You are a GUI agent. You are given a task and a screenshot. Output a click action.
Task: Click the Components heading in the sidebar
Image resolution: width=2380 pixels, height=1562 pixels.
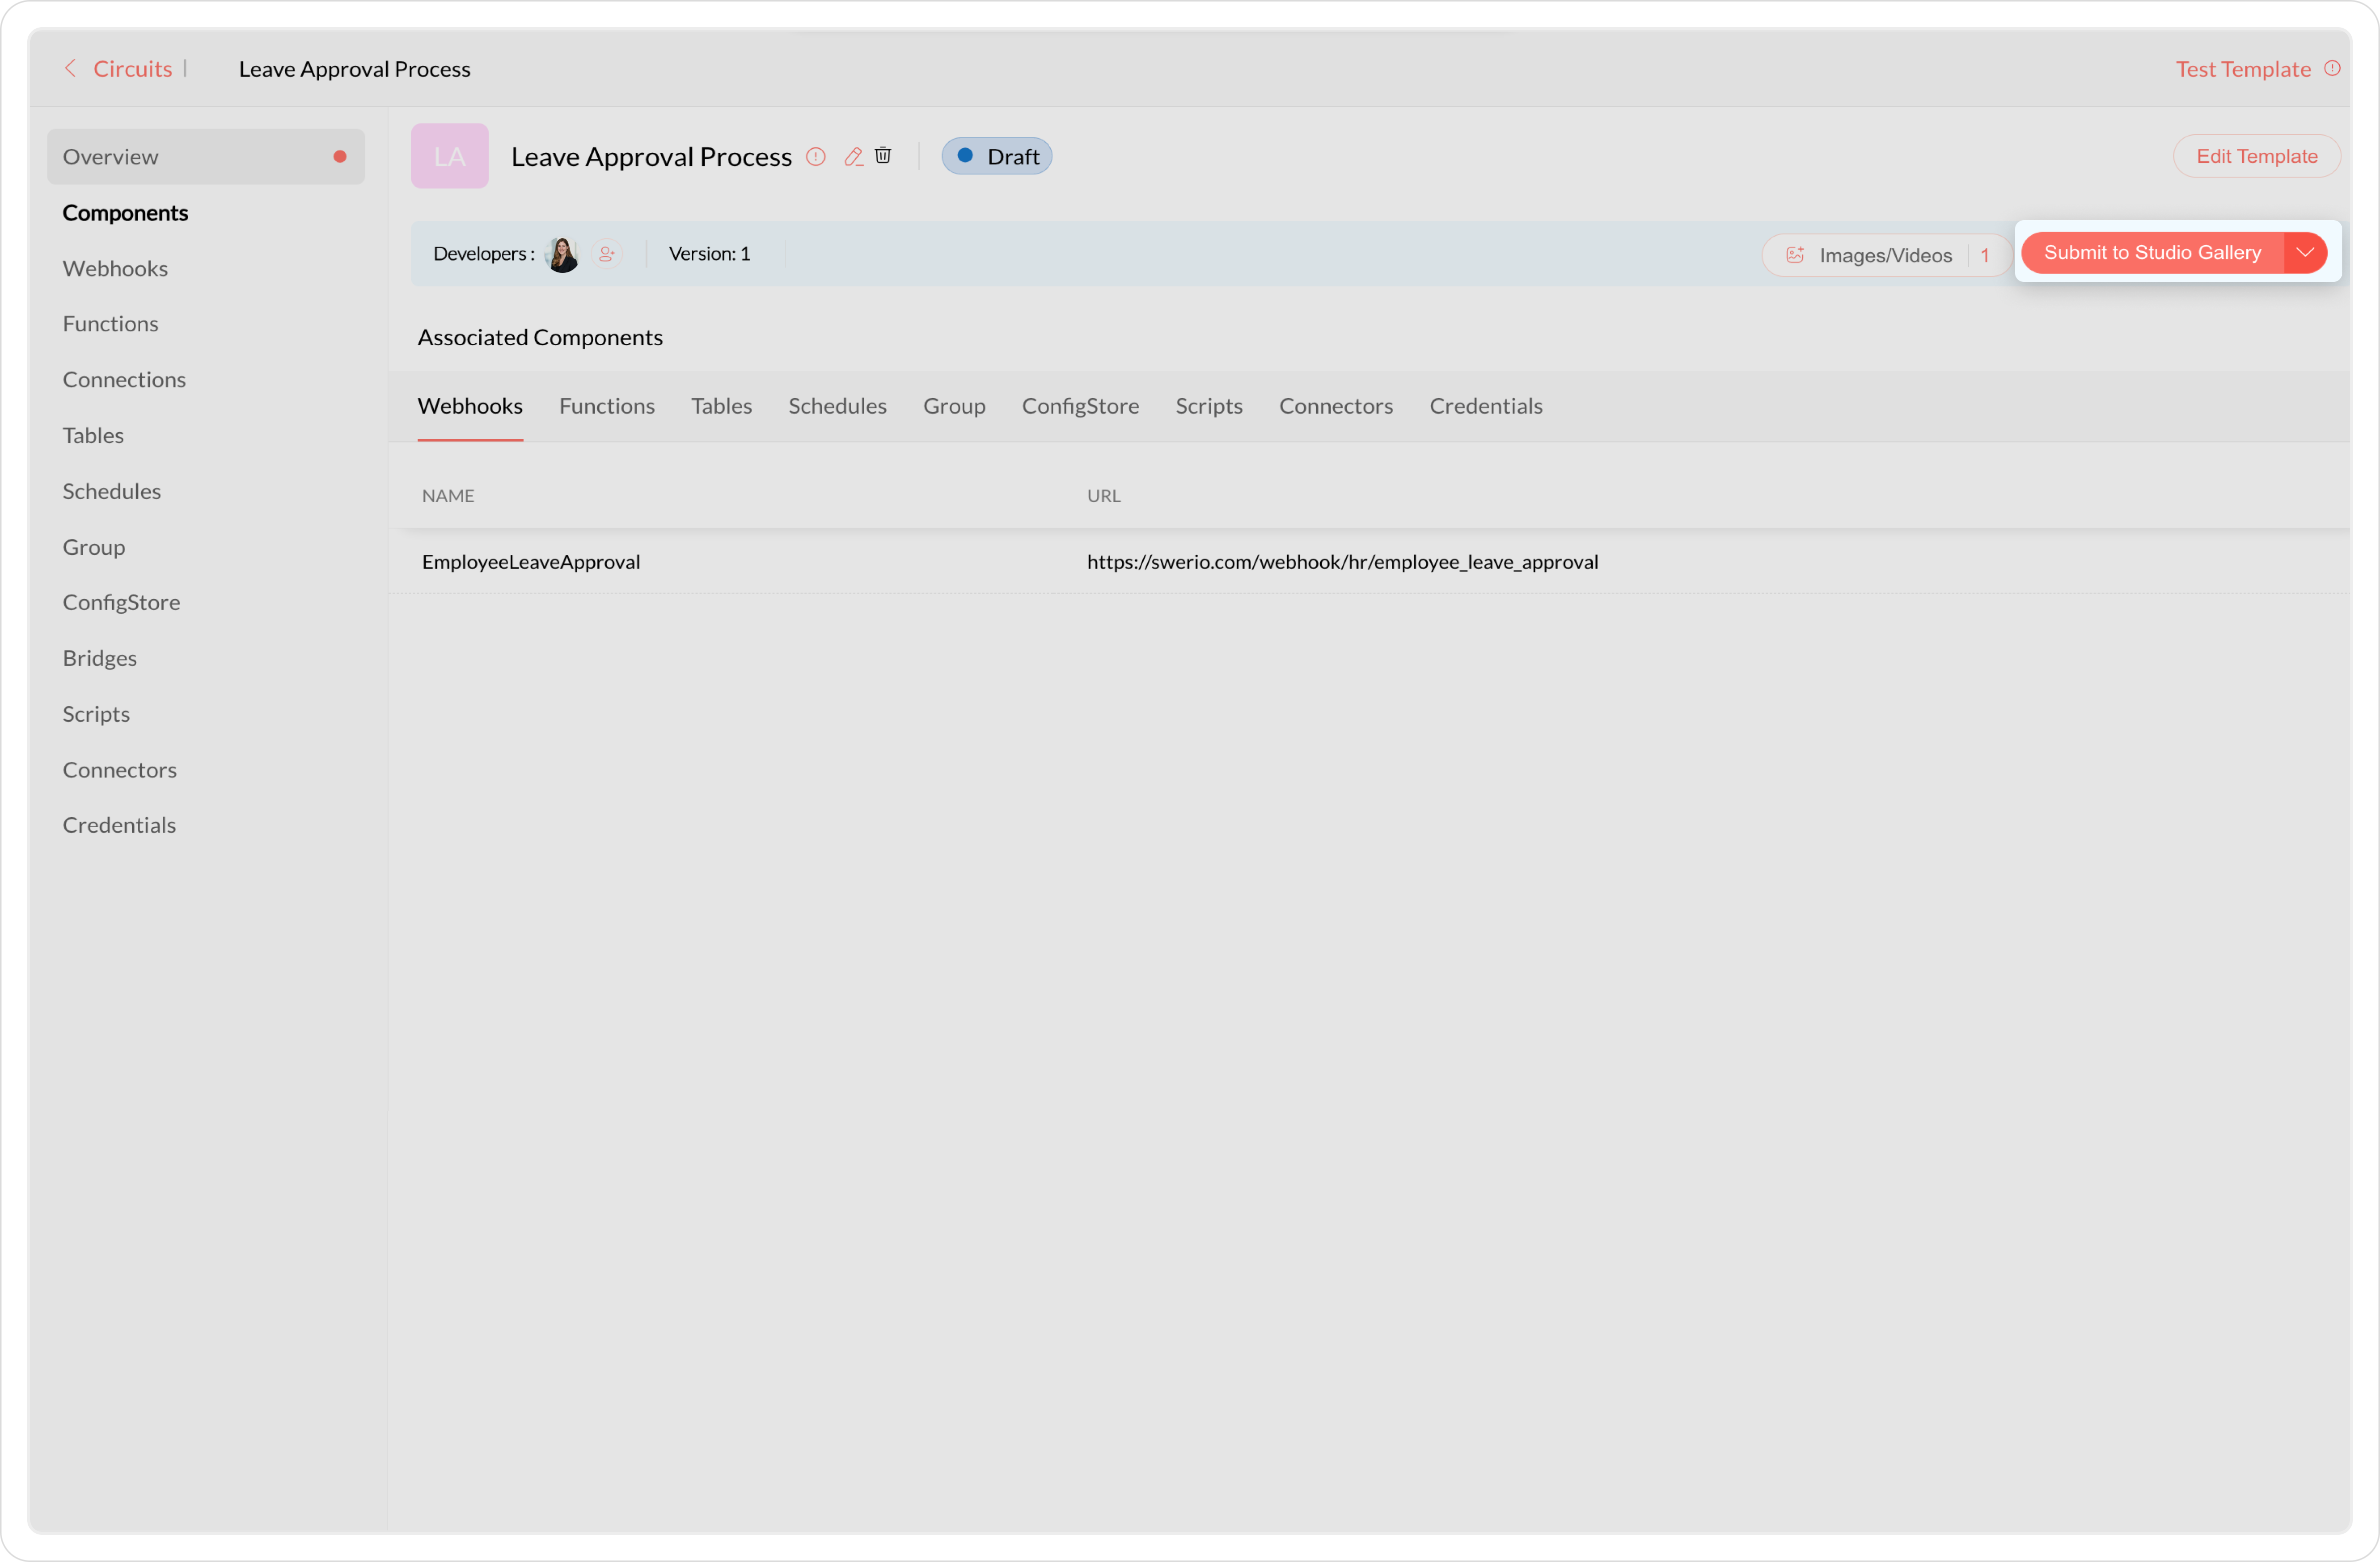pos(125,213)
